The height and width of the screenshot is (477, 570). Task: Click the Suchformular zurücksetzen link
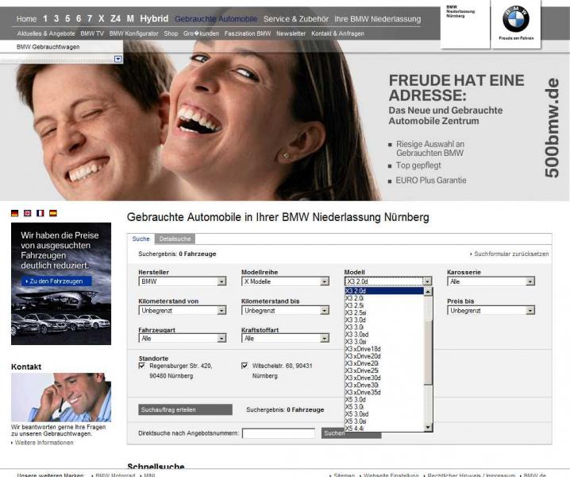pos(511,254)
